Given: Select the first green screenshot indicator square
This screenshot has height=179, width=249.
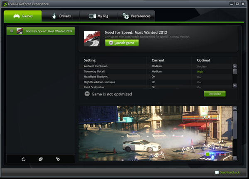Looking at the screenshot, I should (x=207, y=155).
